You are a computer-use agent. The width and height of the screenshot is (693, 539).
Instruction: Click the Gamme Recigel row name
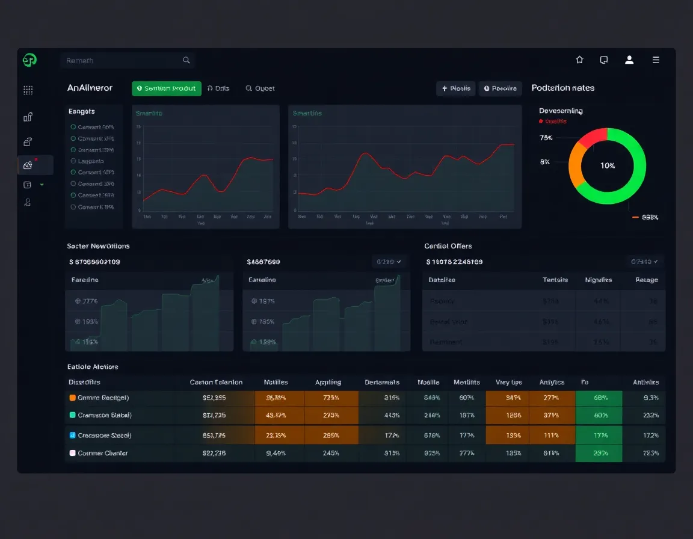coord(103,398)
